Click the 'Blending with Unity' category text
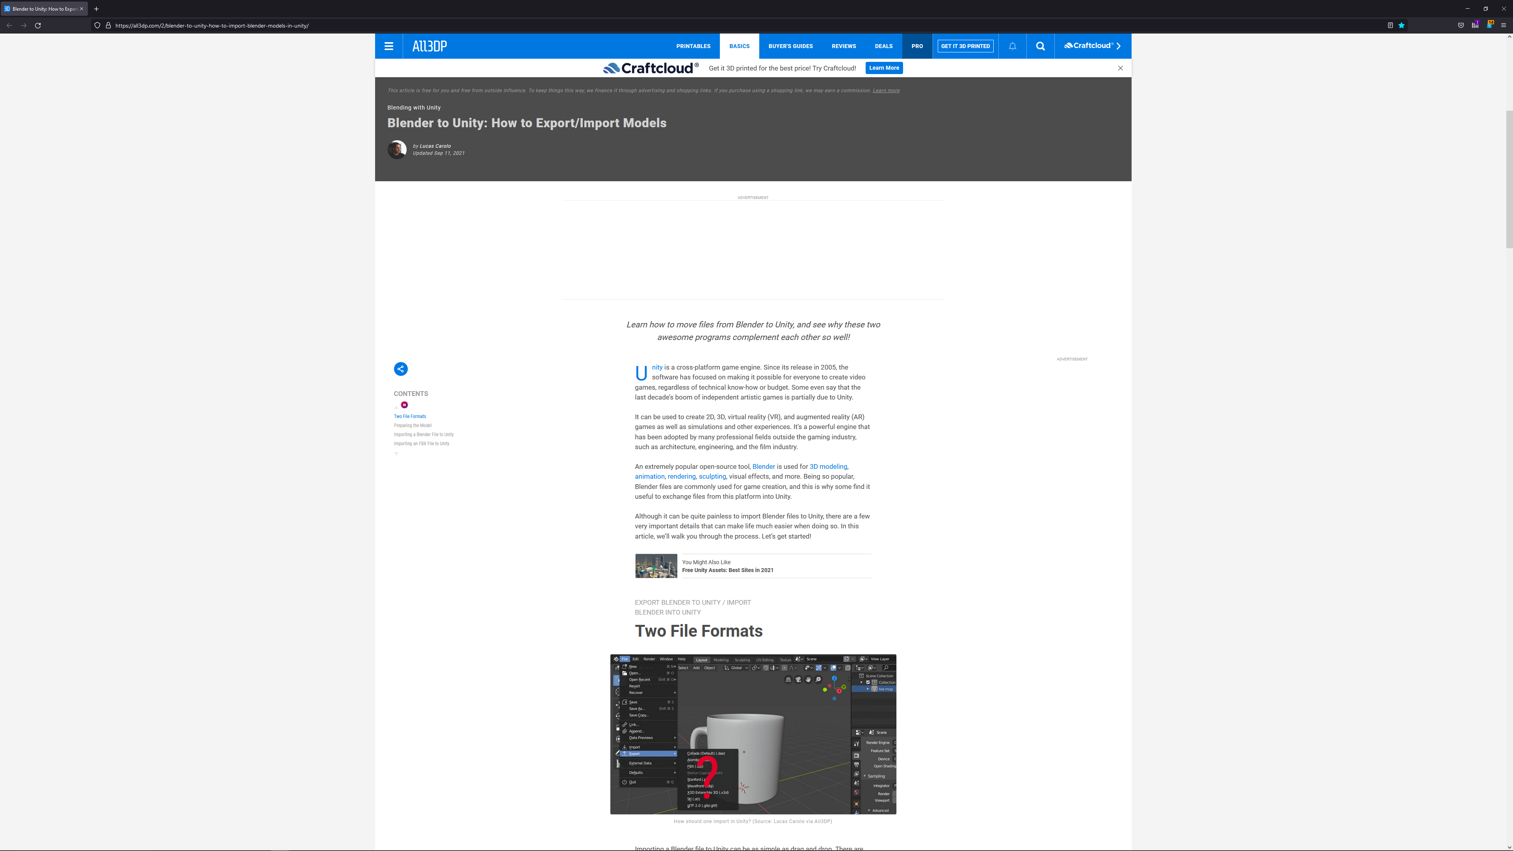Image resolution: width=1513 pixels, height=851 pixels. tap(414, 108)
